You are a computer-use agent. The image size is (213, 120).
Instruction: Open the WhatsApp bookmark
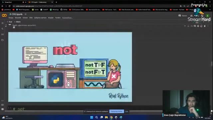[54, 10]
